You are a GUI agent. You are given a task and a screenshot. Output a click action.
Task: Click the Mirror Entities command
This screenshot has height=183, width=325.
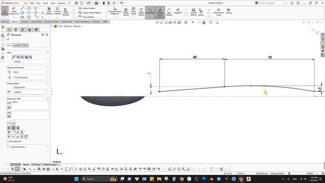pos(87,8)
